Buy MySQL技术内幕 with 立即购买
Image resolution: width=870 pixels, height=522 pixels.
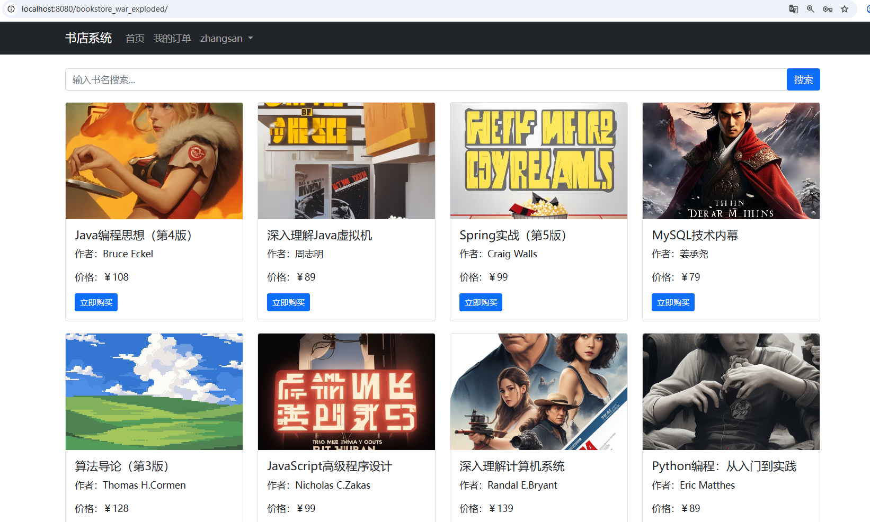point(673,302)
